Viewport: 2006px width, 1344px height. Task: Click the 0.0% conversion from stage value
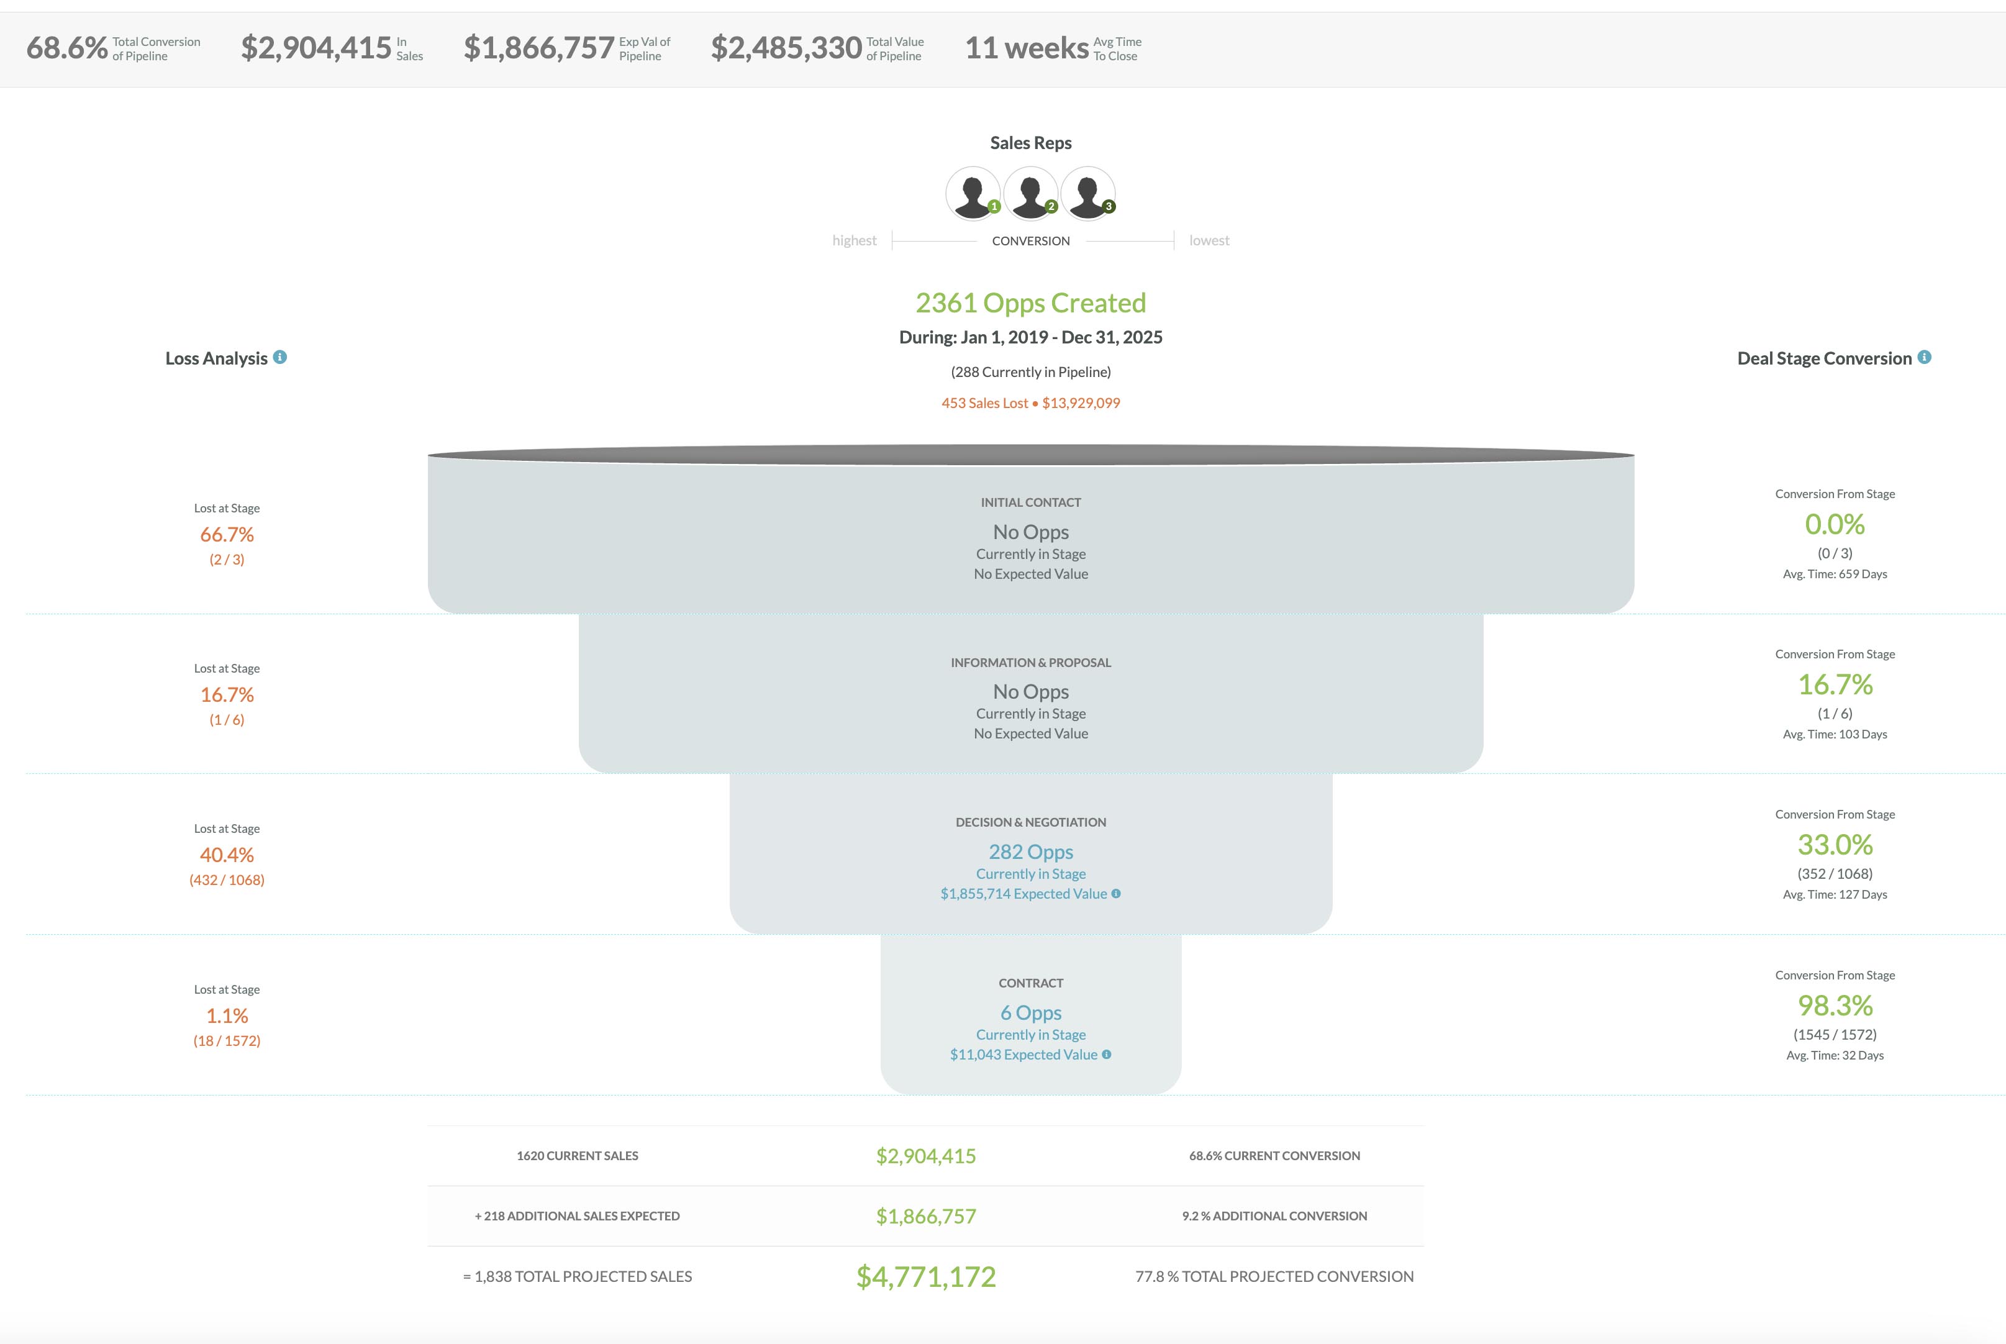[1835, 524]
